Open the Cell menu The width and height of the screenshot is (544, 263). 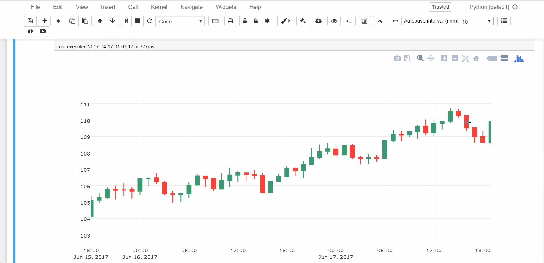pos(133,7)
